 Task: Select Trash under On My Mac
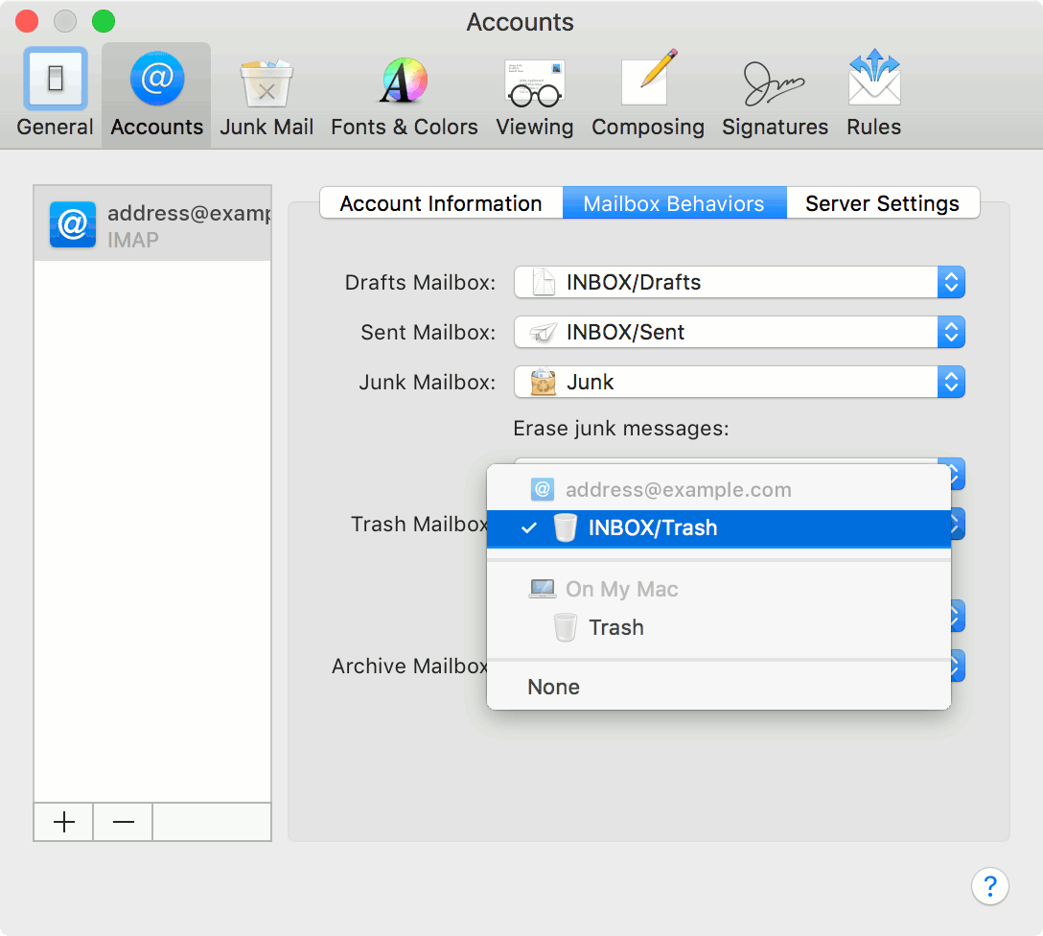point(616,627)
